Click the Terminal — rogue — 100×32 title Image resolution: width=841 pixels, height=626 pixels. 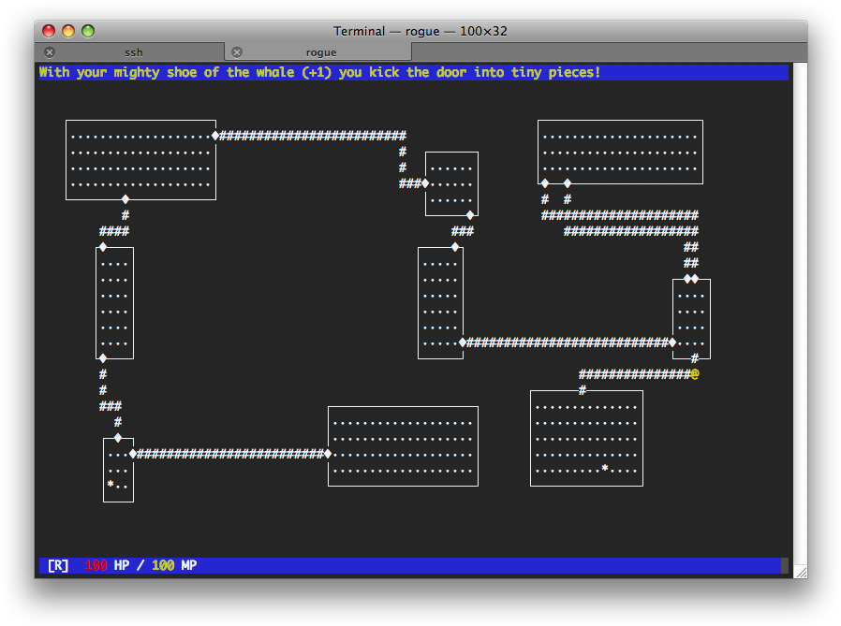(420, 31)
